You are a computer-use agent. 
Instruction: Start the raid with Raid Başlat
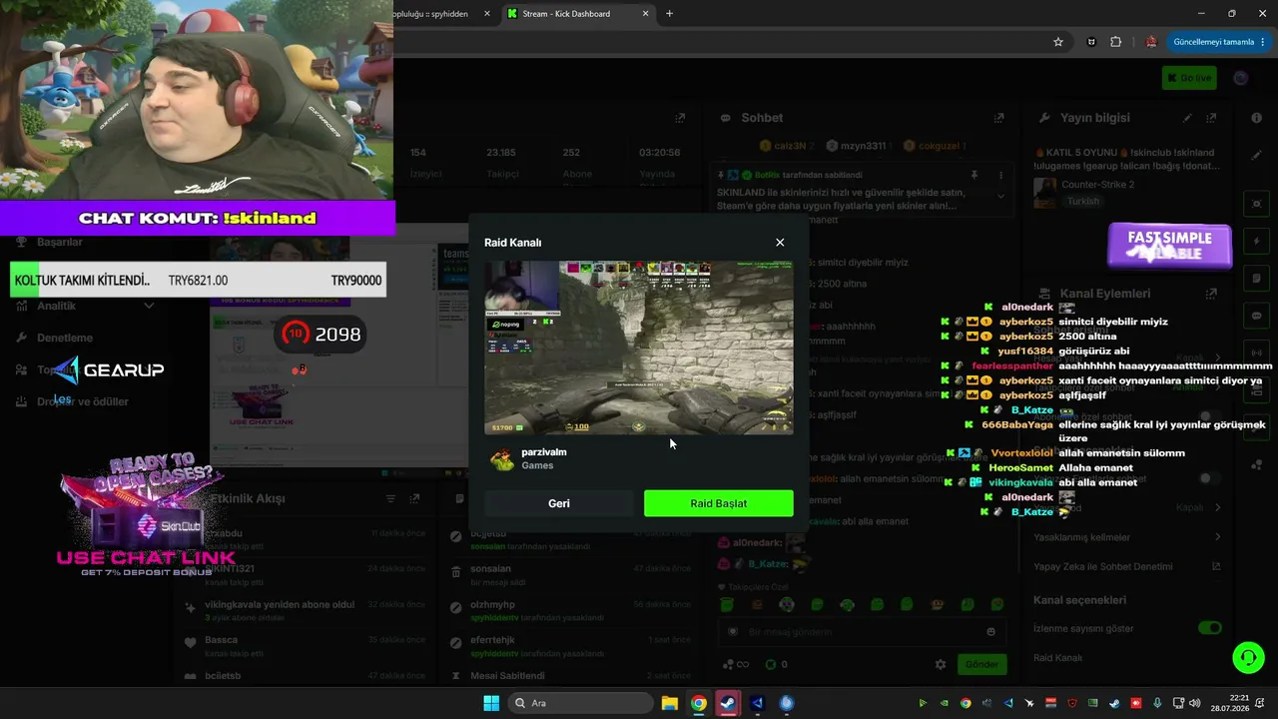point(719,503)
